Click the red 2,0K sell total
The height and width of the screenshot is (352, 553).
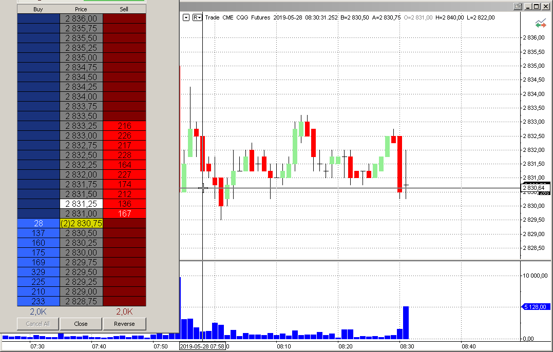(124, 311)
